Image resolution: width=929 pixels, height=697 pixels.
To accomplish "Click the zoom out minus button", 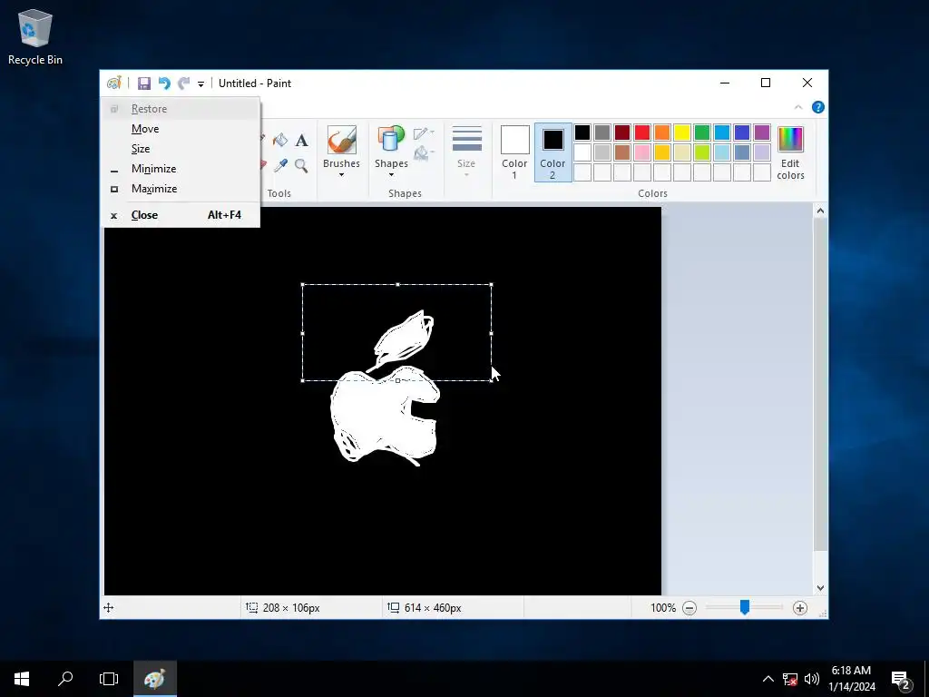I will (689, 607).
